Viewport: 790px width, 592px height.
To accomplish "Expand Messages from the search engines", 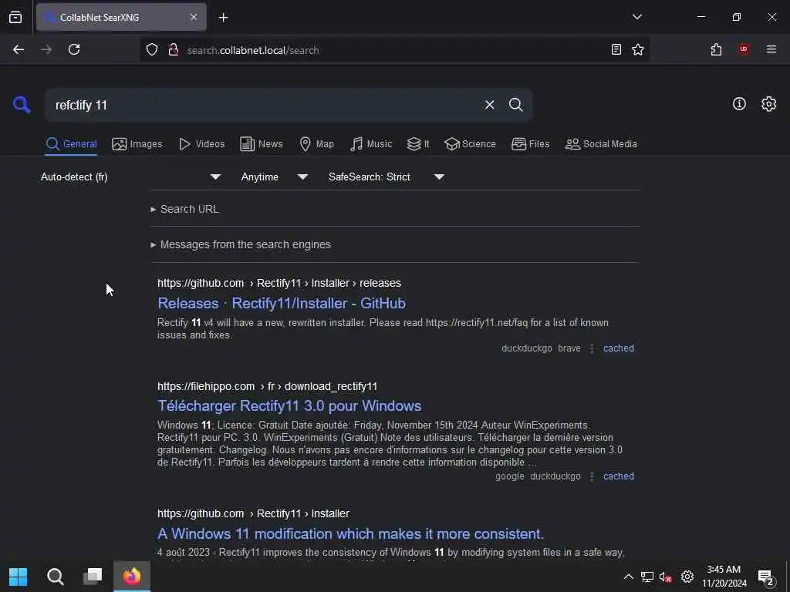I will (x=241, y=244).
